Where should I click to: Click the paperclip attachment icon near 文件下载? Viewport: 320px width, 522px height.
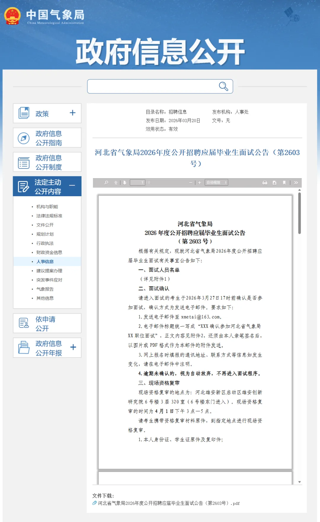95,503
